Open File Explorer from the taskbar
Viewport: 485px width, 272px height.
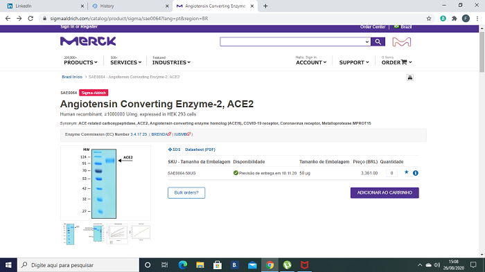200,265
